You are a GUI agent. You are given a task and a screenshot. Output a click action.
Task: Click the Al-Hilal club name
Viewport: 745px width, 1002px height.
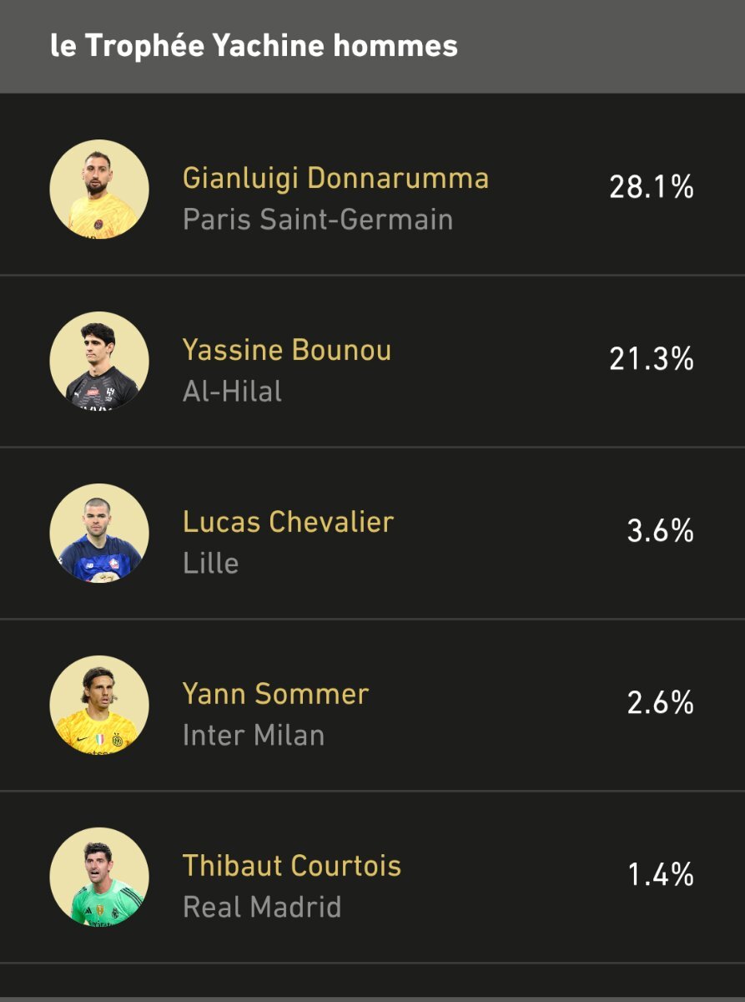232,392
